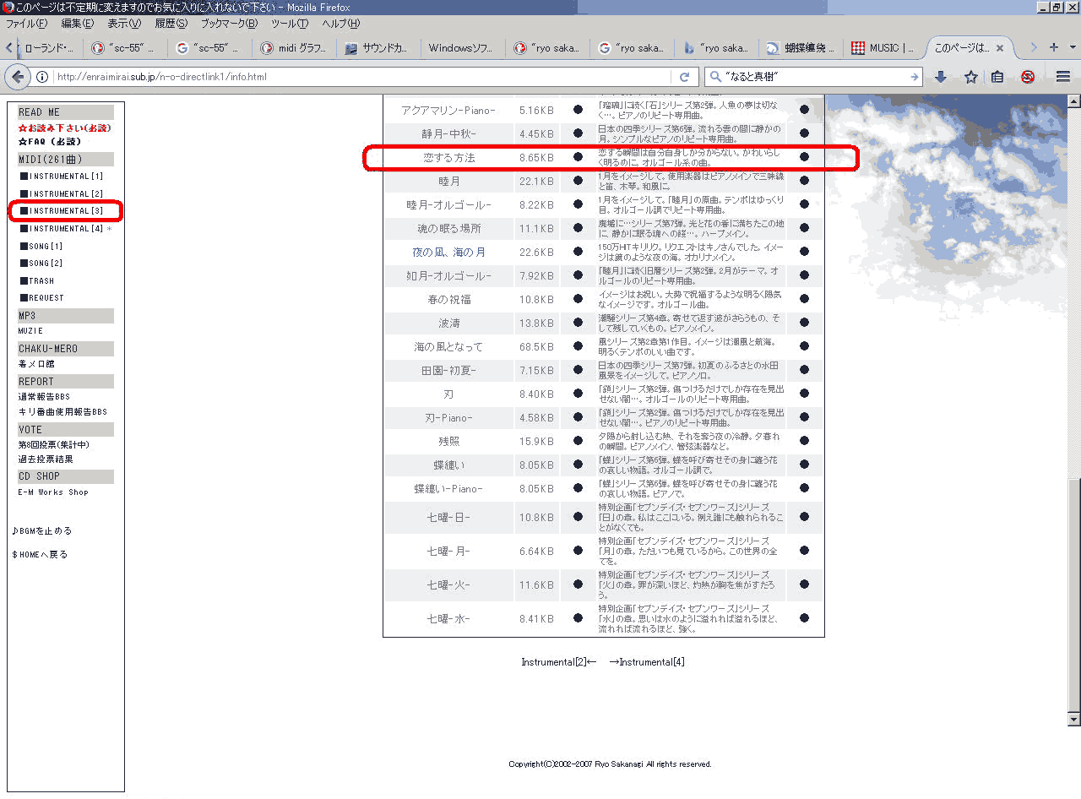Open SONG[2] in the sidebar
Image resolution: width=1081 pixels, height=799 pixels.
tap(41, 264)
